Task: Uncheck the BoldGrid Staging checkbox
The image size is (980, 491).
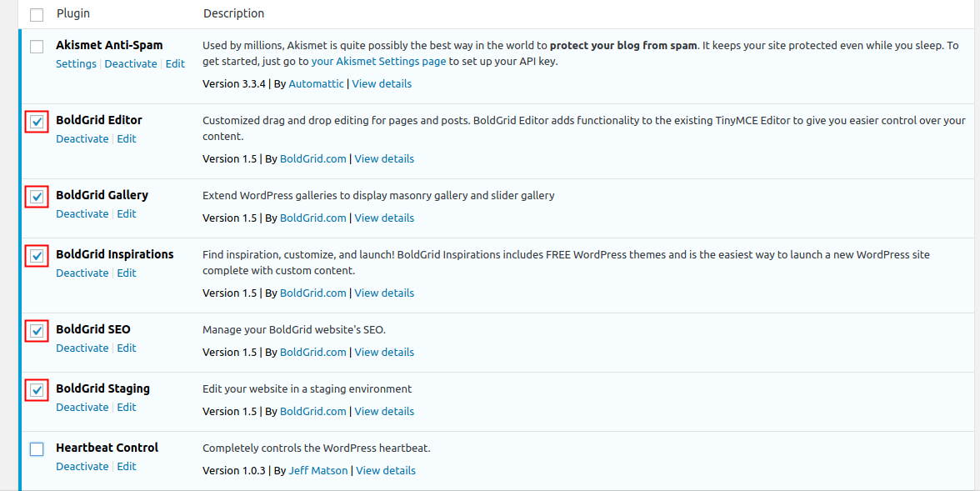Action: click(x=37, y=390)
